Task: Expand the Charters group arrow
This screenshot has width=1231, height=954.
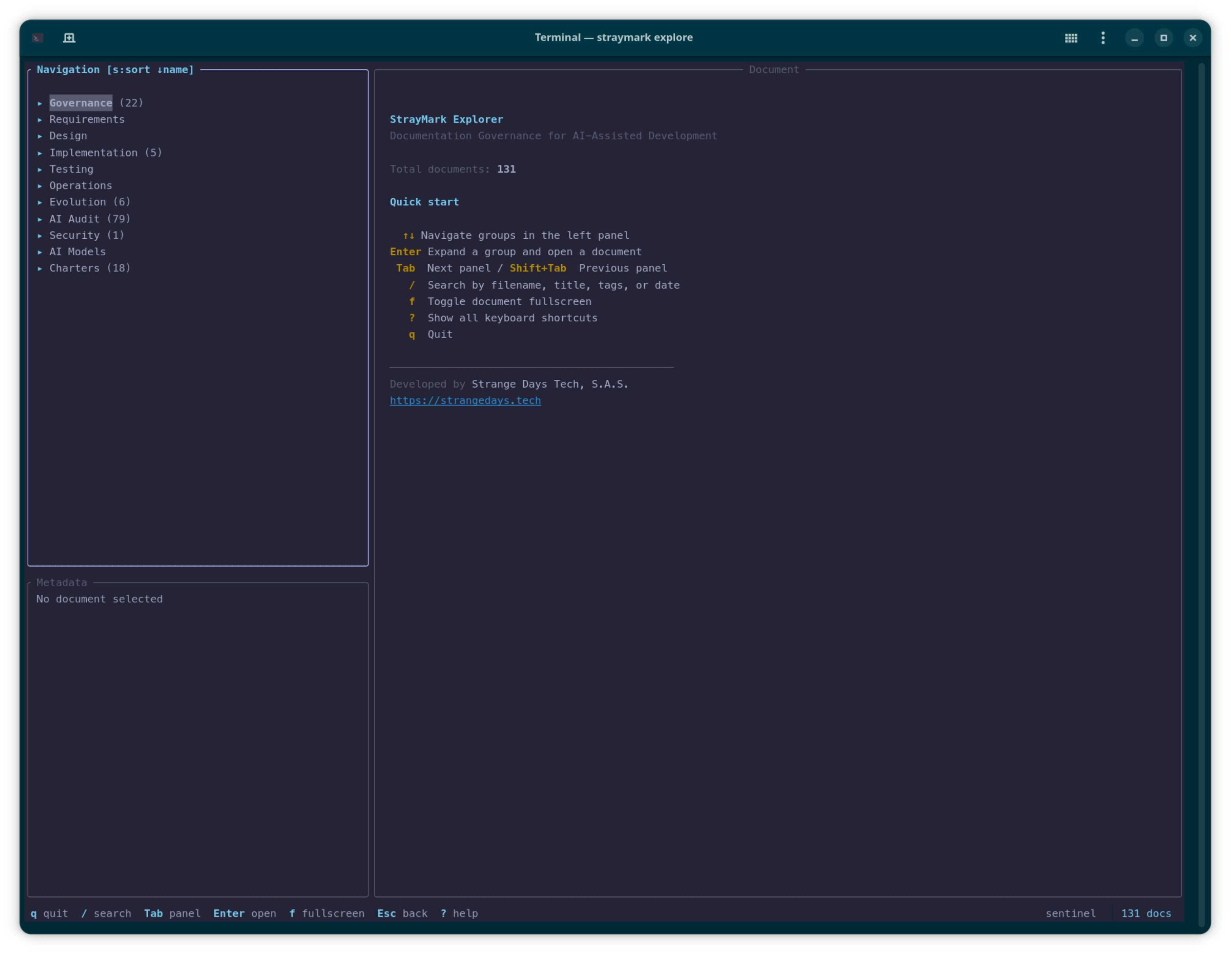Action: coord(40,268)
